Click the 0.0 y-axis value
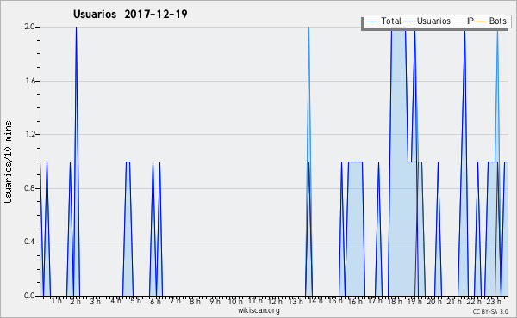 coord(29,296)
